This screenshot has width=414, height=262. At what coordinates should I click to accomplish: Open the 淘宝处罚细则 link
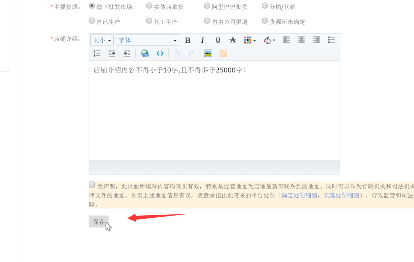click(x=299, y=196)
